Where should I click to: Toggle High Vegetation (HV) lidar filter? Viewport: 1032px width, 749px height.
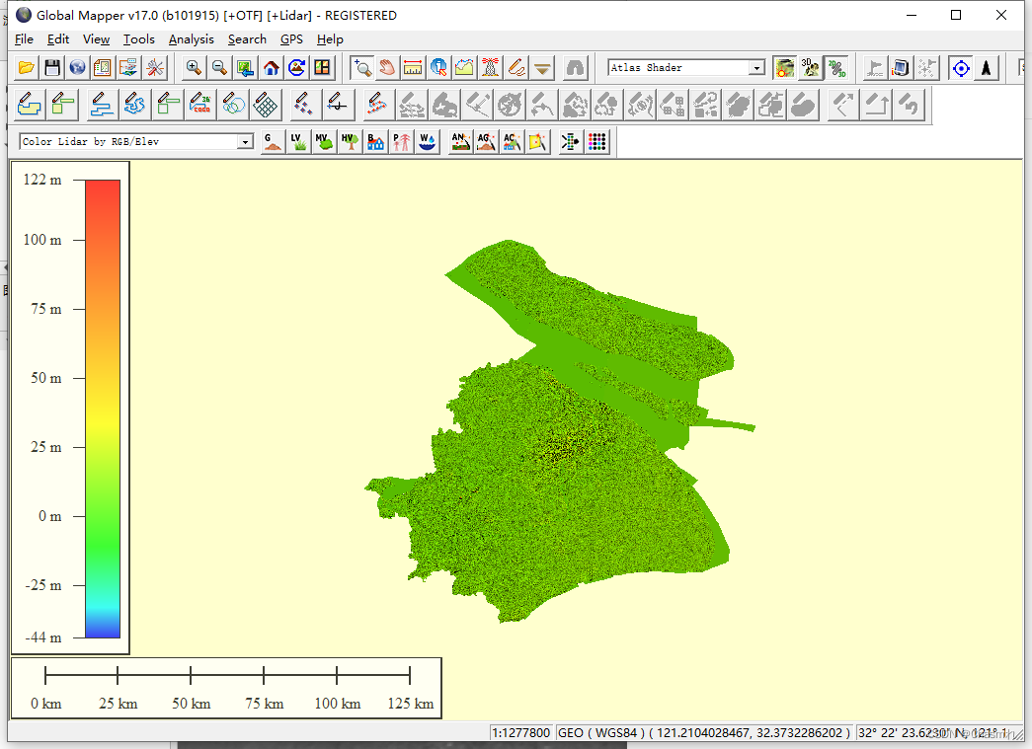pyautogui.click(x=350, y=141)
